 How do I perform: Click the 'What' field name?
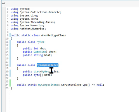click(x=47, y=55)
